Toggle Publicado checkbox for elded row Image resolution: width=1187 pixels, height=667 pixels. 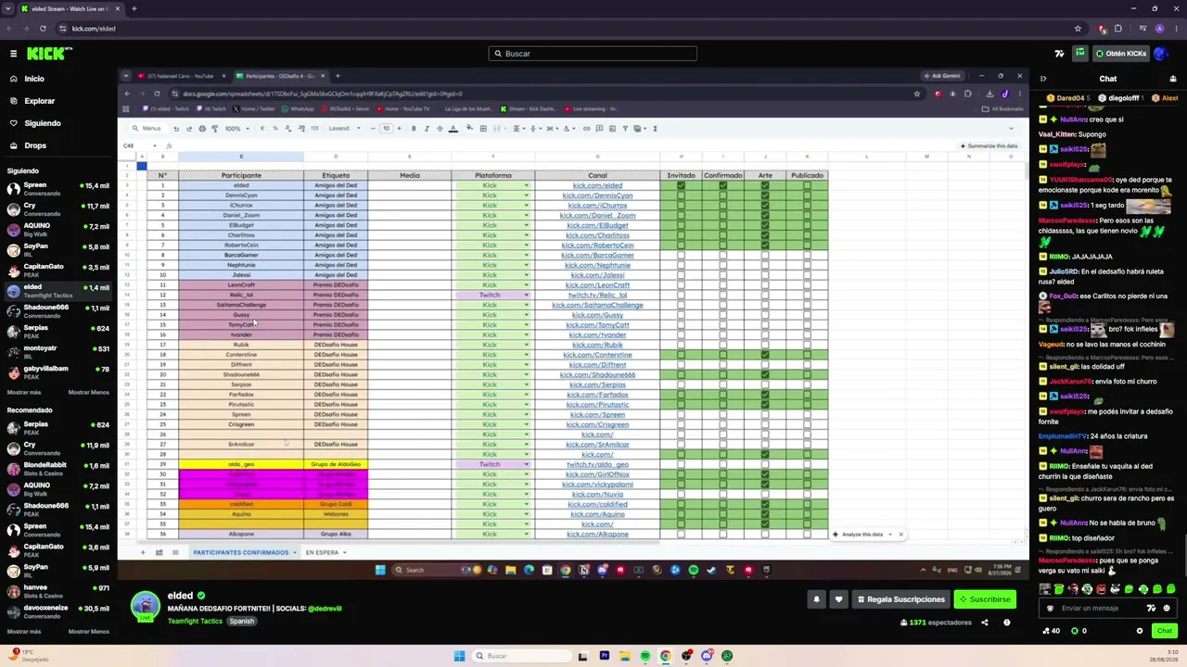click(807, 185)
